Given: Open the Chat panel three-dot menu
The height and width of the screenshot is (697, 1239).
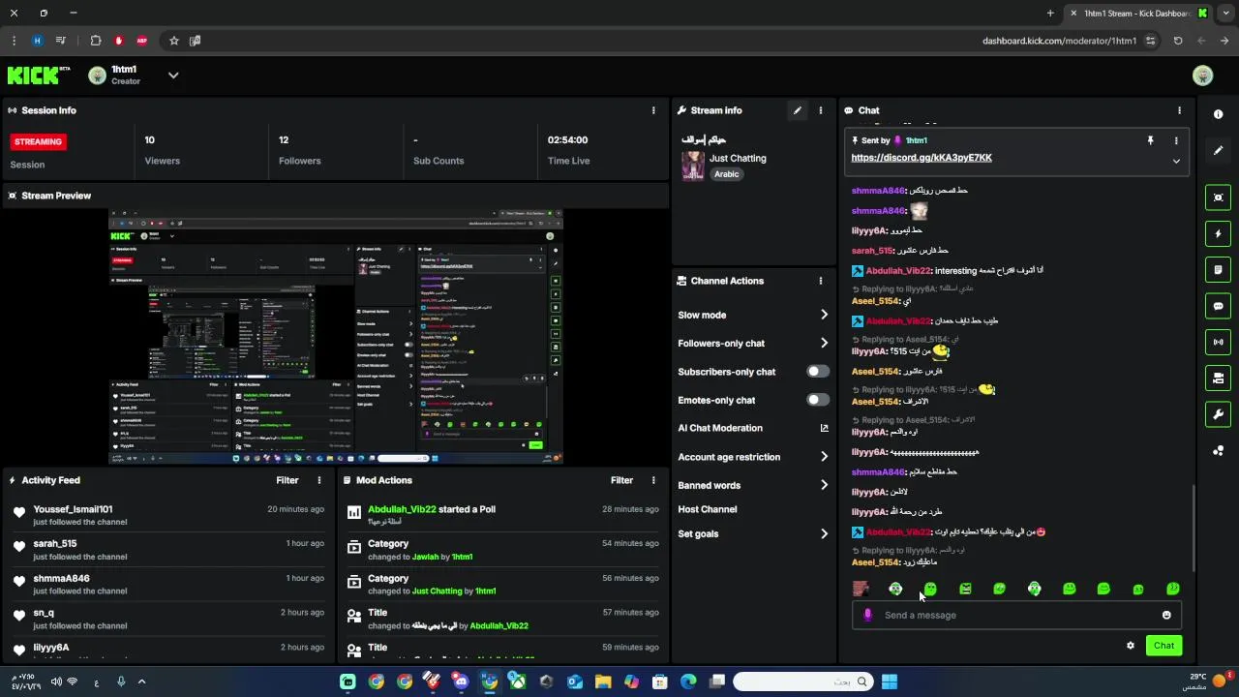Looking at the screenshot, I should [1179, 110].
